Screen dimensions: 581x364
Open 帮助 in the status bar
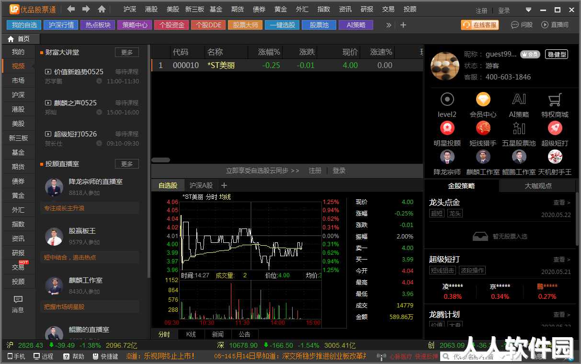point(73,356)
